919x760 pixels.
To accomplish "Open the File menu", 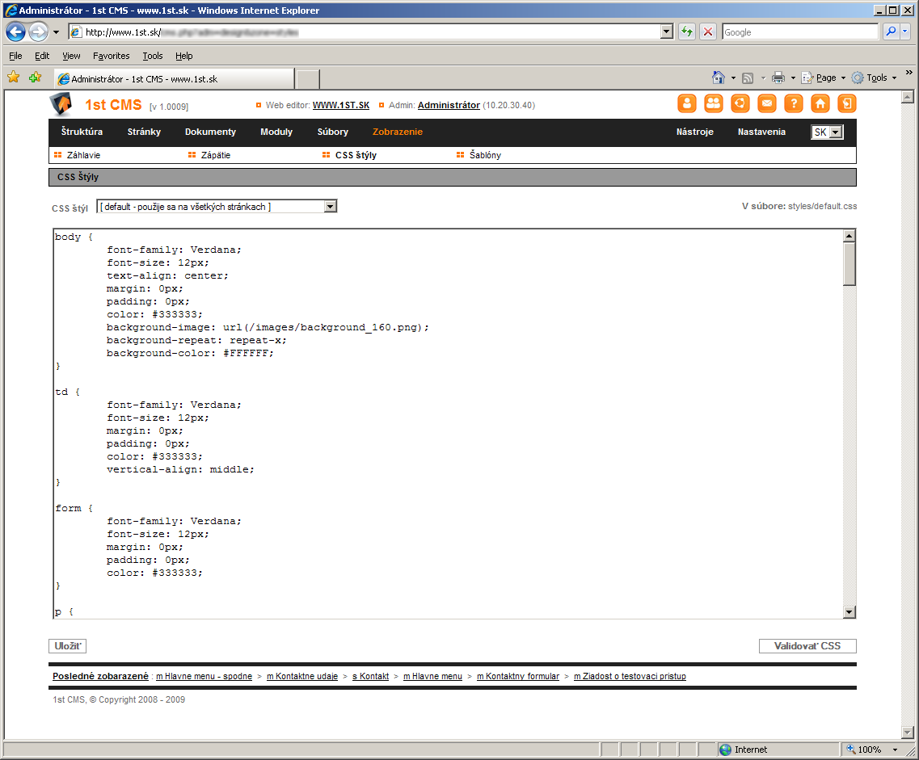I will point(16,56).
